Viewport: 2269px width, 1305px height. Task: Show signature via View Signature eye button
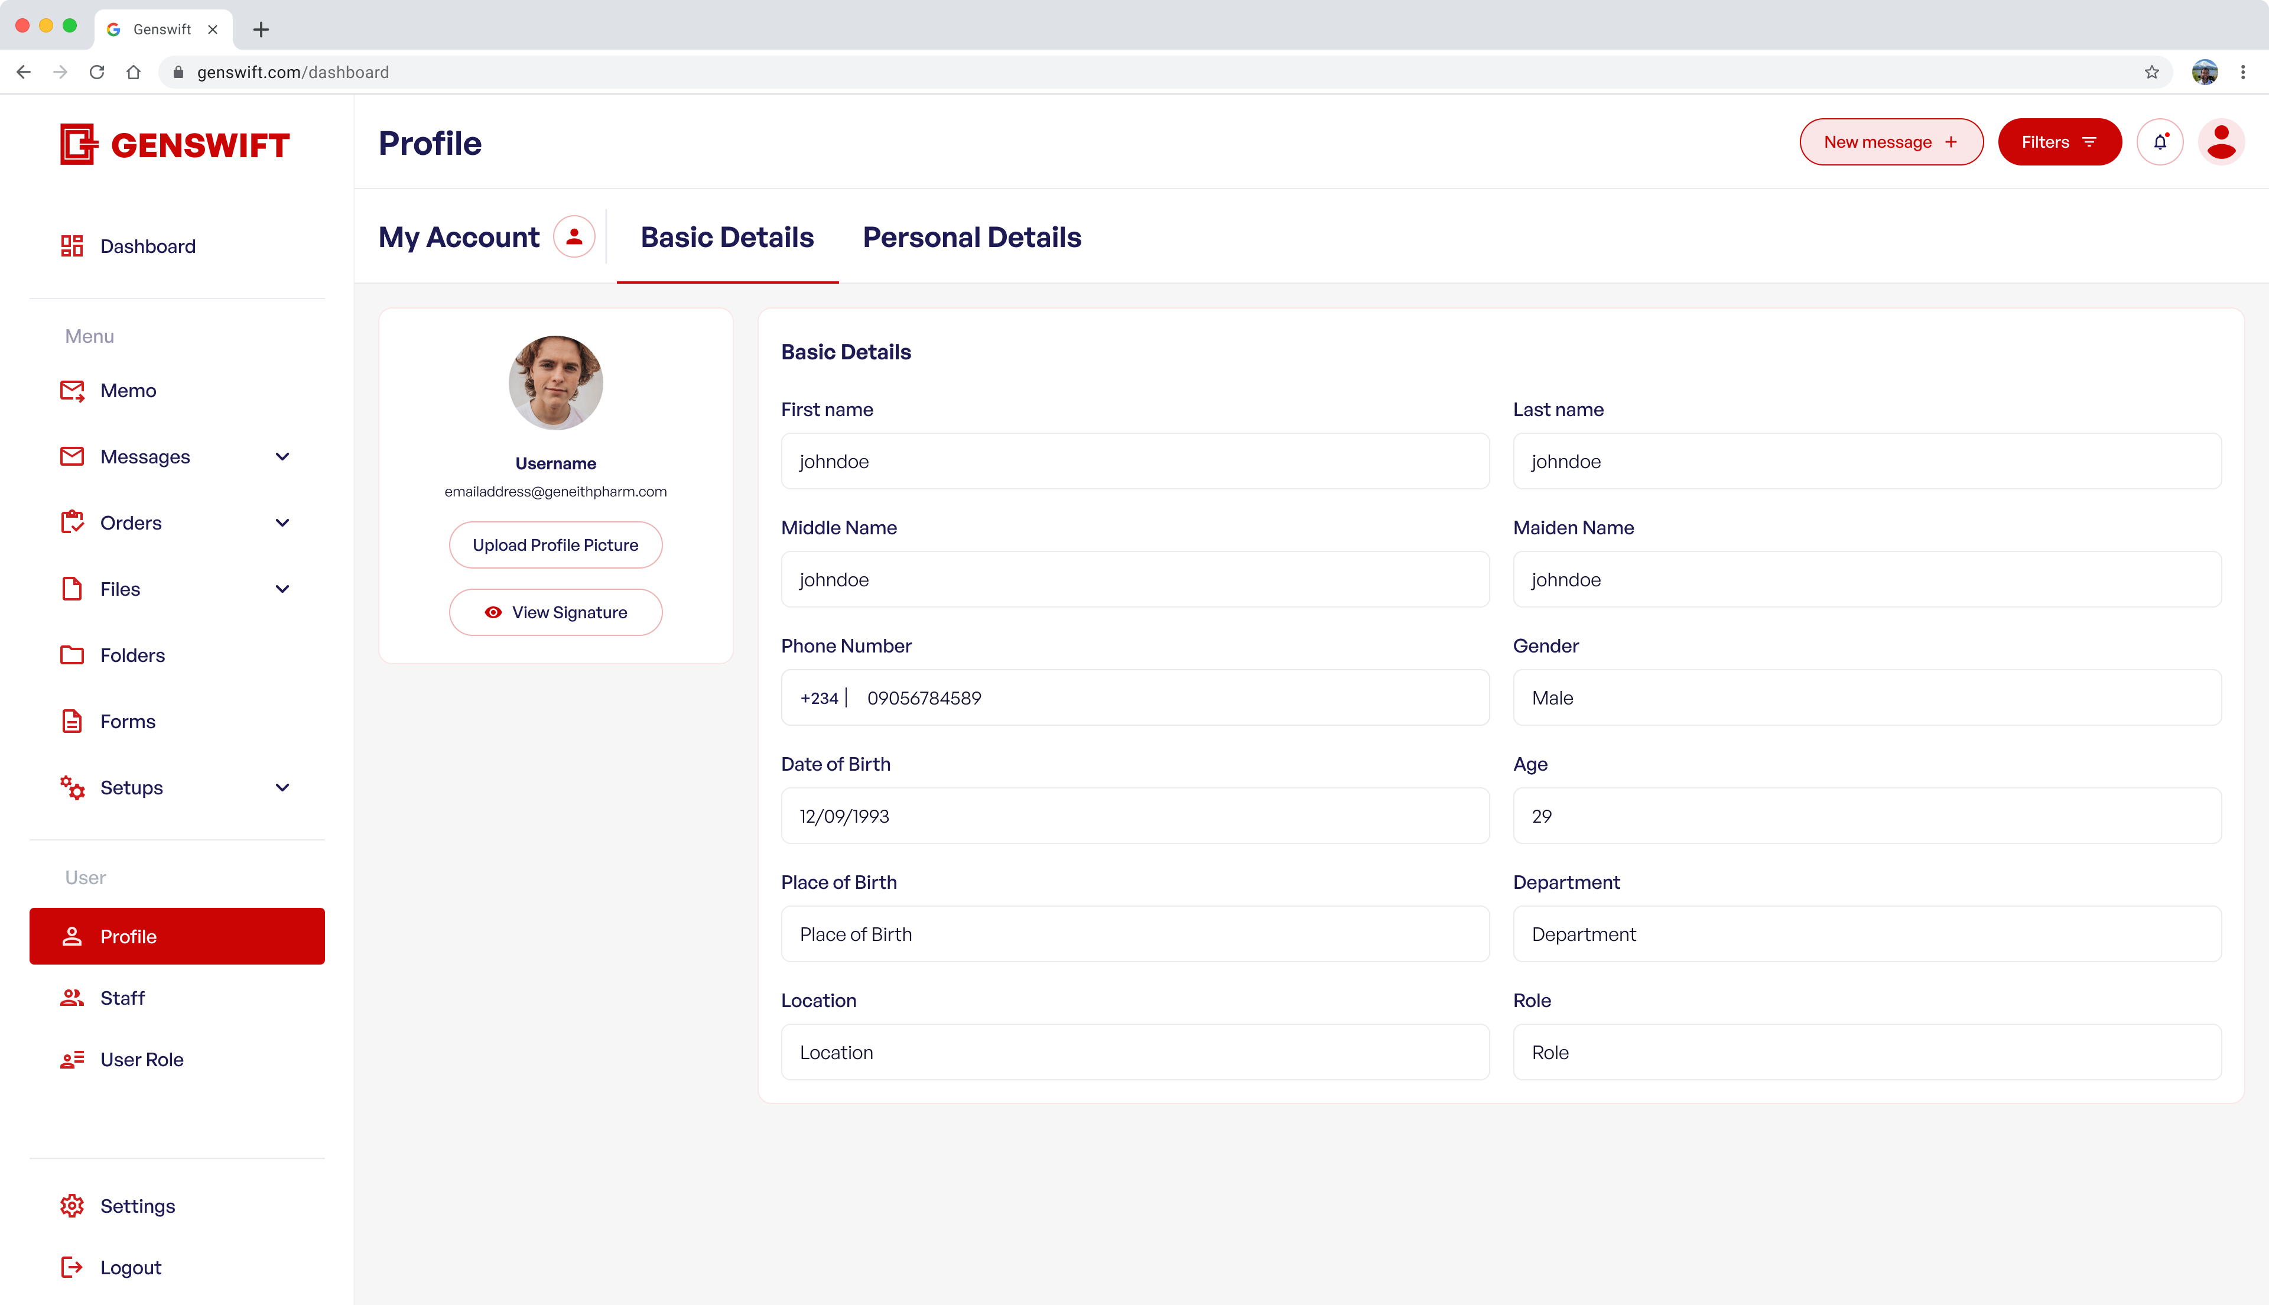(x=555, y=612)
